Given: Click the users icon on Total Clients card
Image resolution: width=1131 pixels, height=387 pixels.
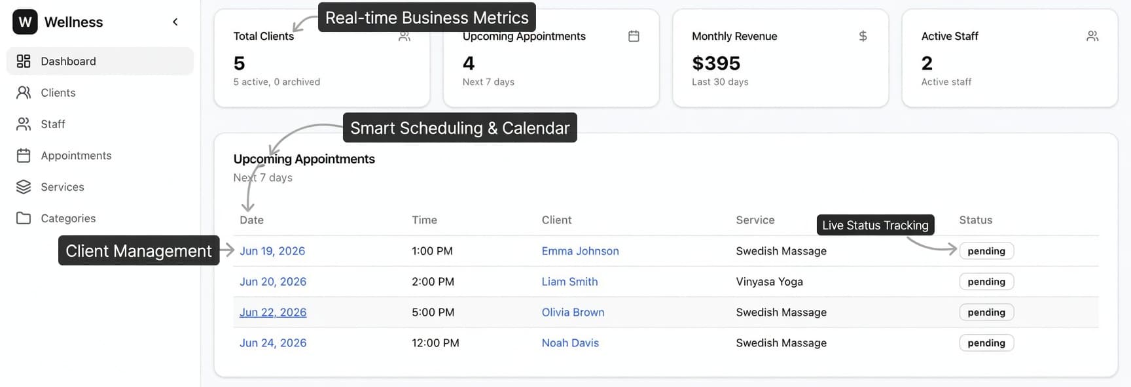Looking at the screenshot, I should pyautogui.click(x=404, y=36).
